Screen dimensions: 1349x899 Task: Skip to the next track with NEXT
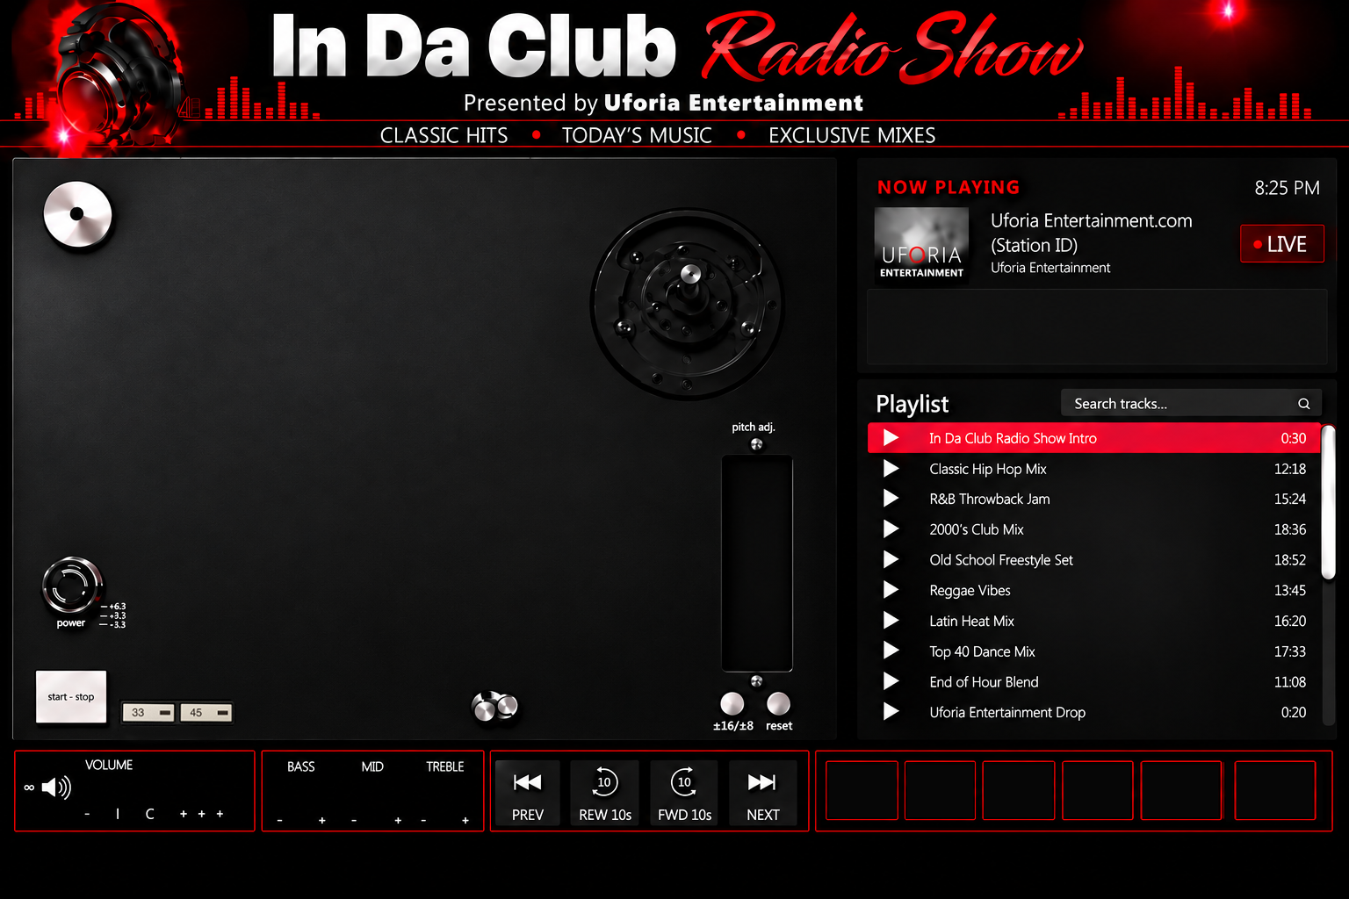(762, 794)
